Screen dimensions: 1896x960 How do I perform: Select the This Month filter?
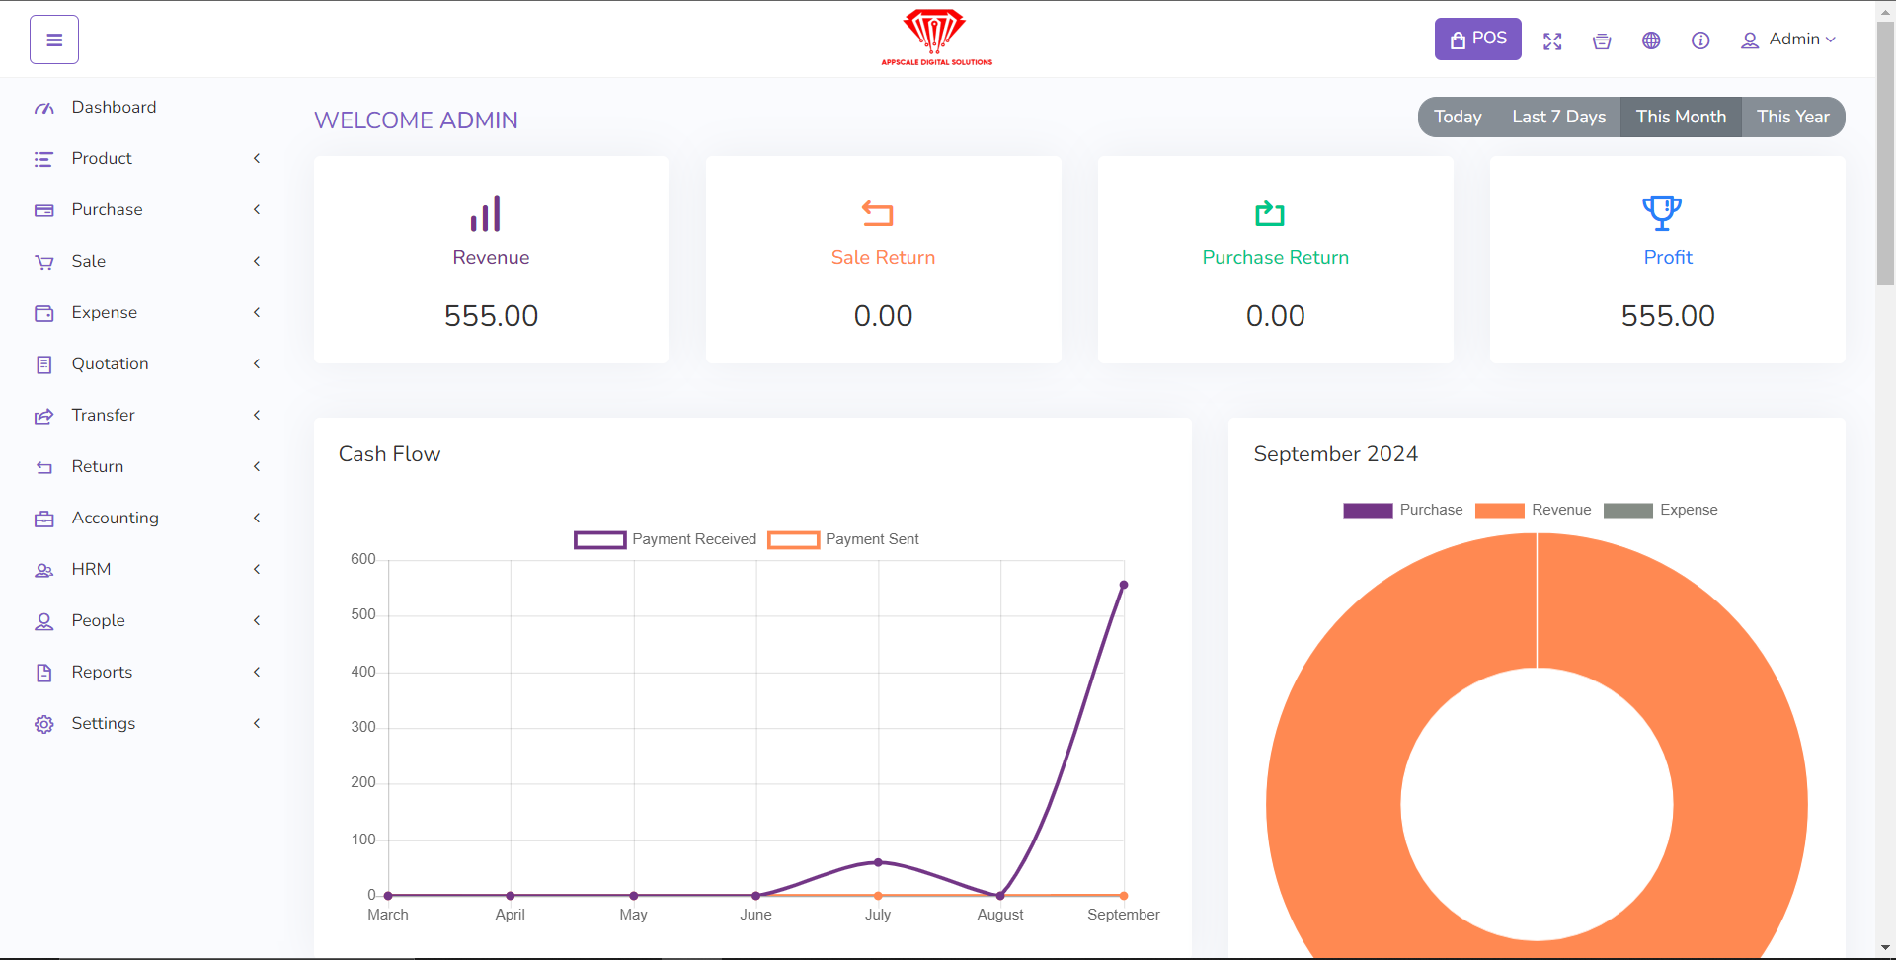point(1681,117)
